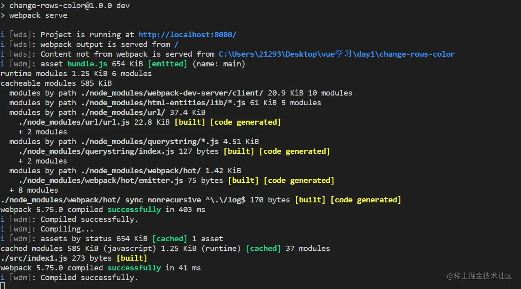Open the http://localhost:8080/ link

tap(187, 35)
